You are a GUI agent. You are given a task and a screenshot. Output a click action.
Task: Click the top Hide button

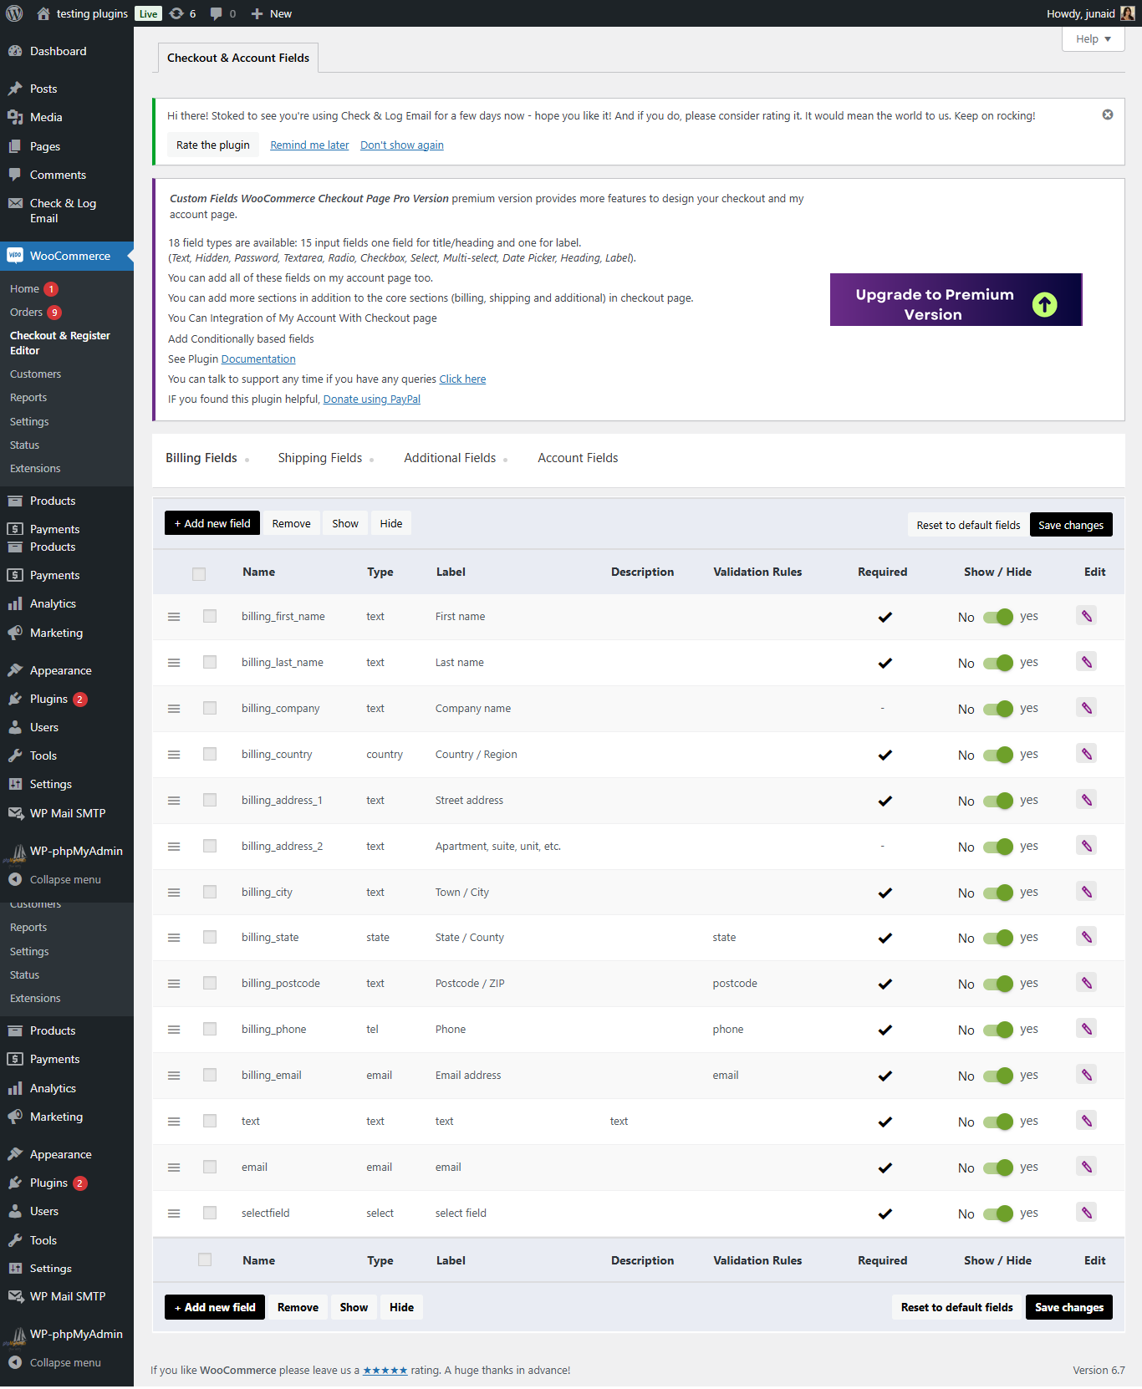[391, 523]
